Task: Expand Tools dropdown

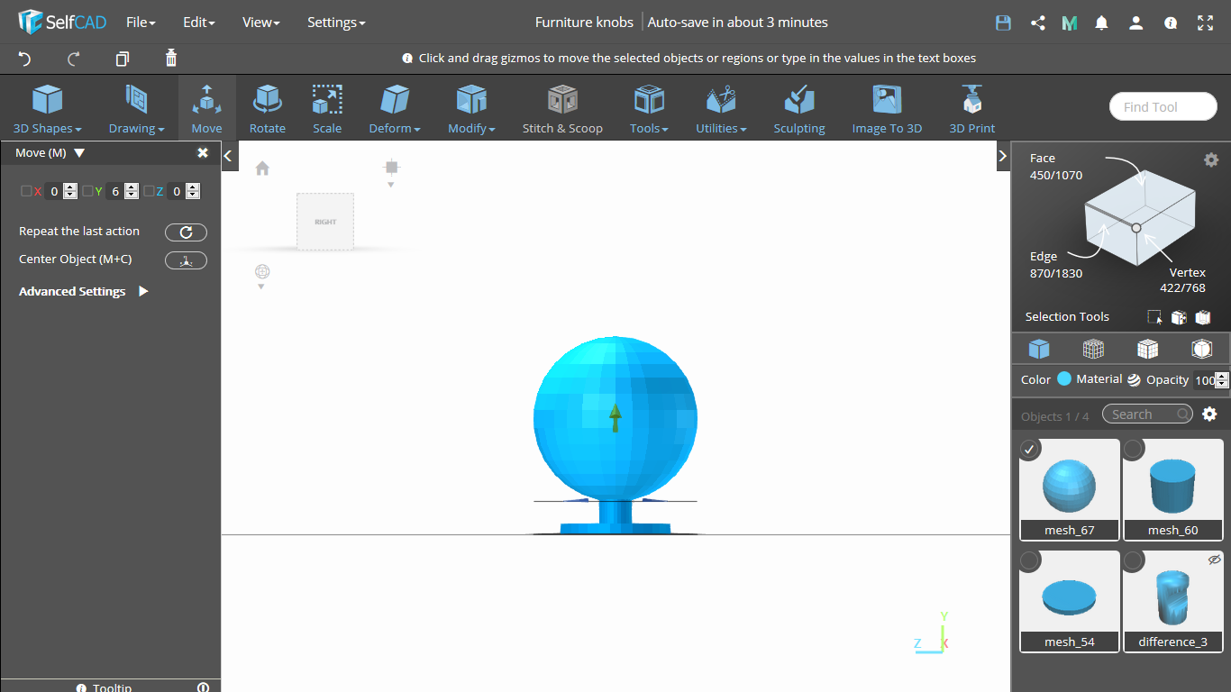Action: pyautogui.click(x=649, y=108)
